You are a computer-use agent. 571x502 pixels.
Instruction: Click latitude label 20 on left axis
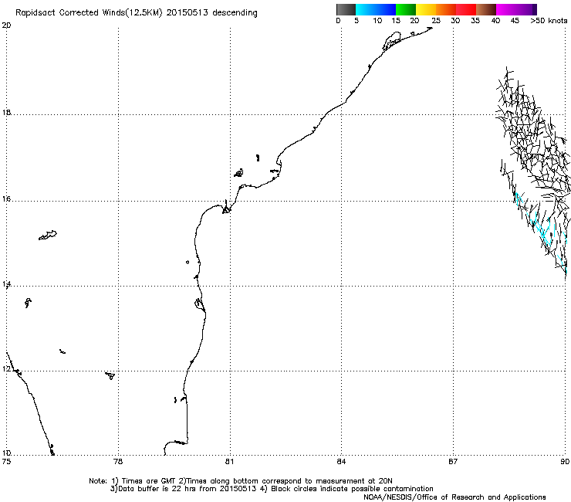click(x=6, y=25)
